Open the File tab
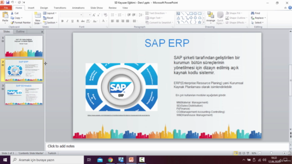Viewport: 292px width, 164px height. 6,8
